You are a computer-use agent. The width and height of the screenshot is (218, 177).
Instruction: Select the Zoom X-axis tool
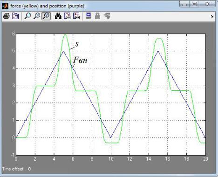click(x=37, y=16)
